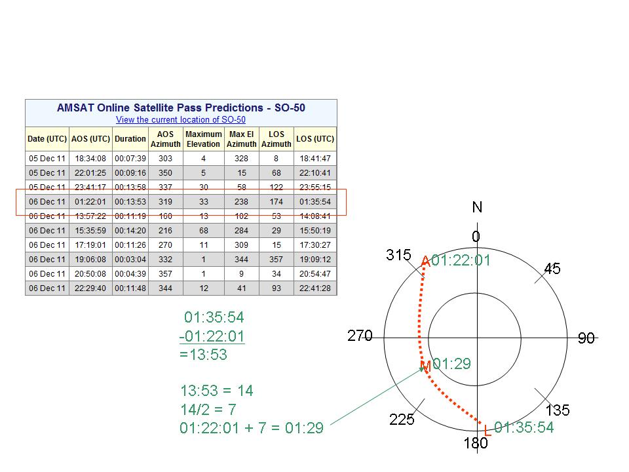
Task: Click the 315 degree label on chart
Action: click(x=399, y=255)
